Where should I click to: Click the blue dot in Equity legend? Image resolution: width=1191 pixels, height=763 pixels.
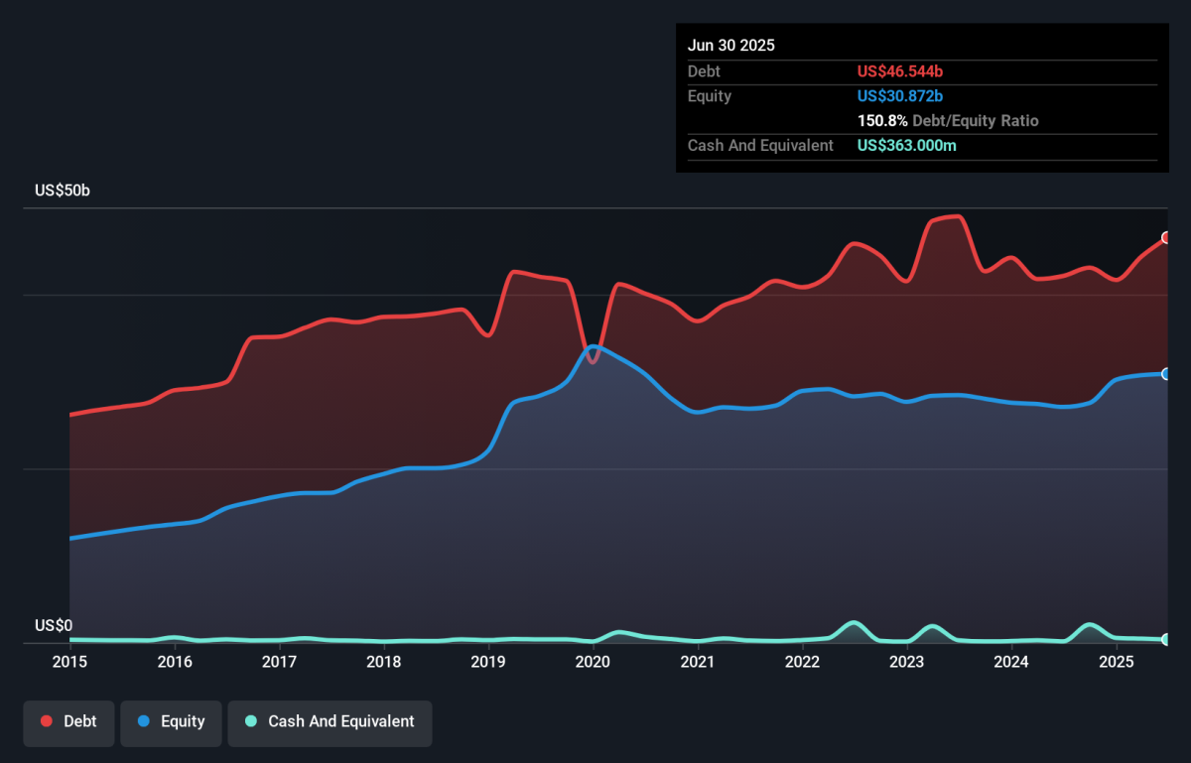(x=144, y=721)
